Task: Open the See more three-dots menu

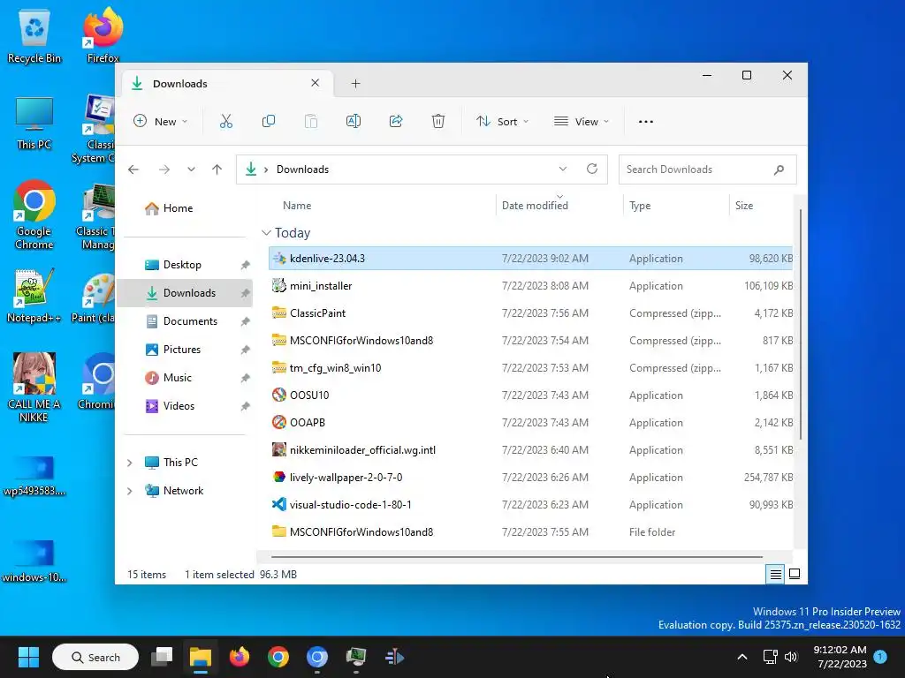Action: (x=646, y=122)
